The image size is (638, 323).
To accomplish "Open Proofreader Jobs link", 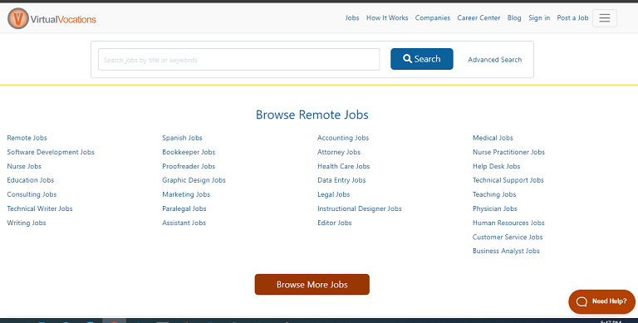I will pos(189,166).
